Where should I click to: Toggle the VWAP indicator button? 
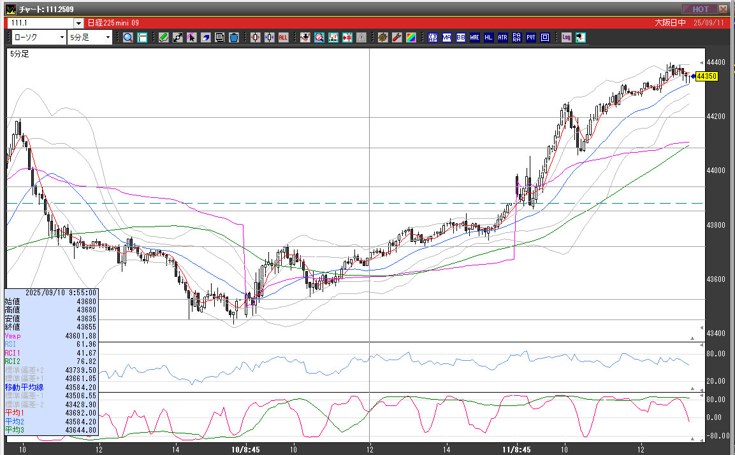point(433,38)
